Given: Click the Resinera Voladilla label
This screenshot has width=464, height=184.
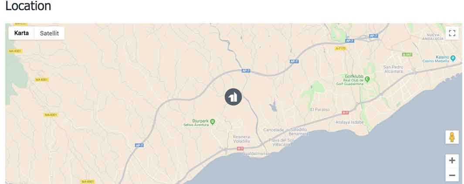Looking at the screenshot, I should click(x=241, y=139).
